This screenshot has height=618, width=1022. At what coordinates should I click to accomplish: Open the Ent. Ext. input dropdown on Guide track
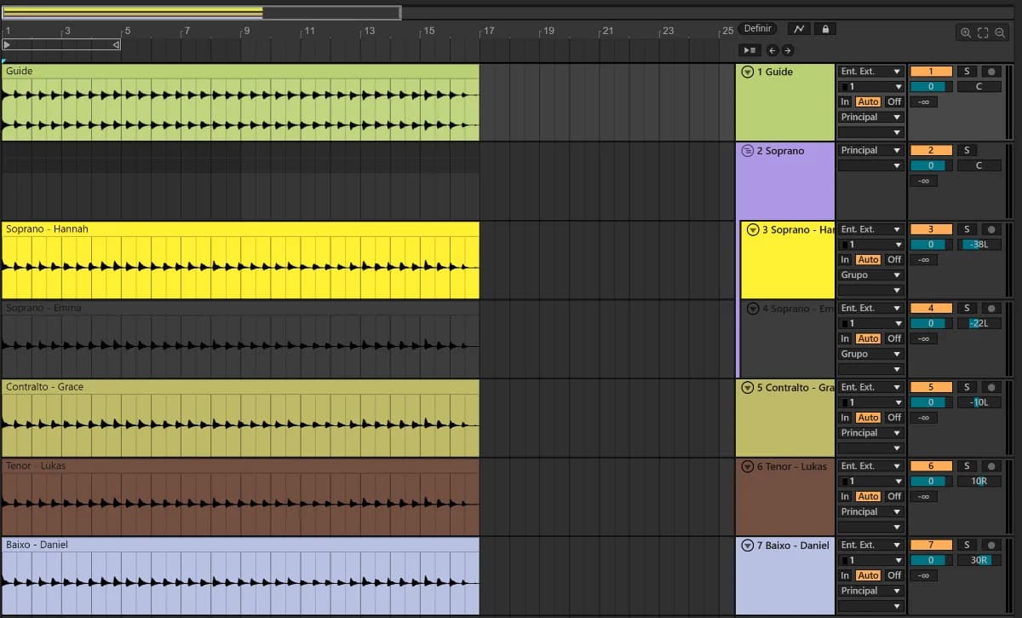click(x=870, y=72)
